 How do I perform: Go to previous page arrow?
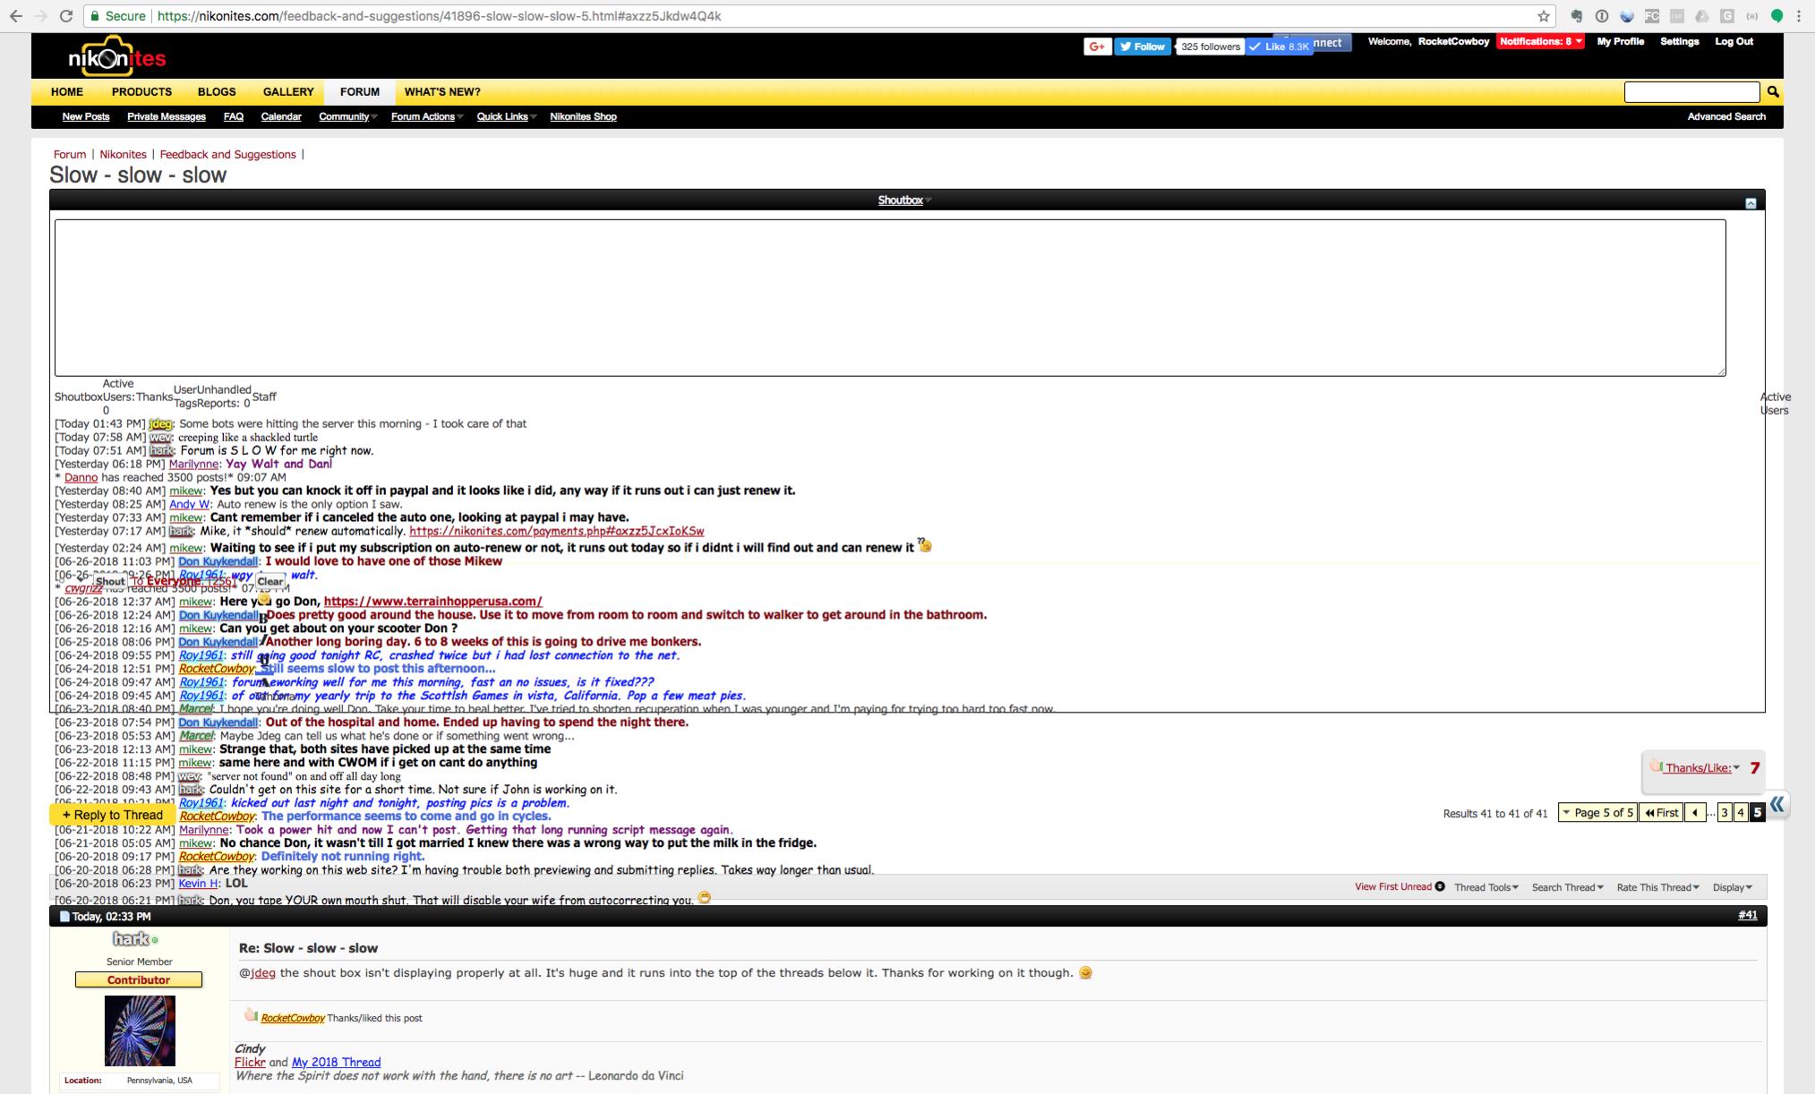1694,813
